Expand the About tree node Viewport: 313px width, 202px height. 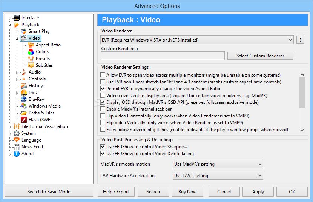[10, 154]
